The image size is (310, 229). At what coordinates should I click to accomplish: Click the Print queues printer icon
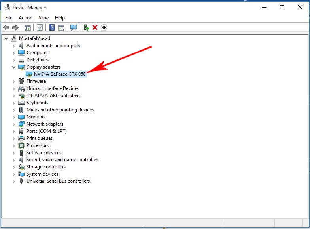click(21, 138)
